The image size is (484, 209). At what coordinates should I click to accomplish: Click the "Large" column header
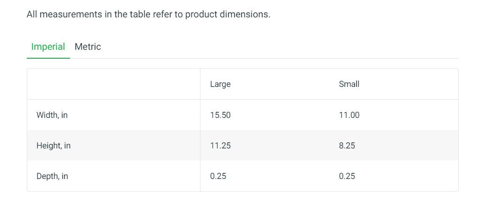[x=220, y=85]
